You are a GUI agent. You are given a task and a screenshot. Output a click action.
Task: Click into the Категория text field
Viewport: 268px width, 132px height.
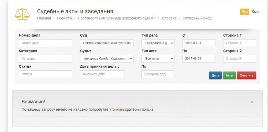(46, 59)
